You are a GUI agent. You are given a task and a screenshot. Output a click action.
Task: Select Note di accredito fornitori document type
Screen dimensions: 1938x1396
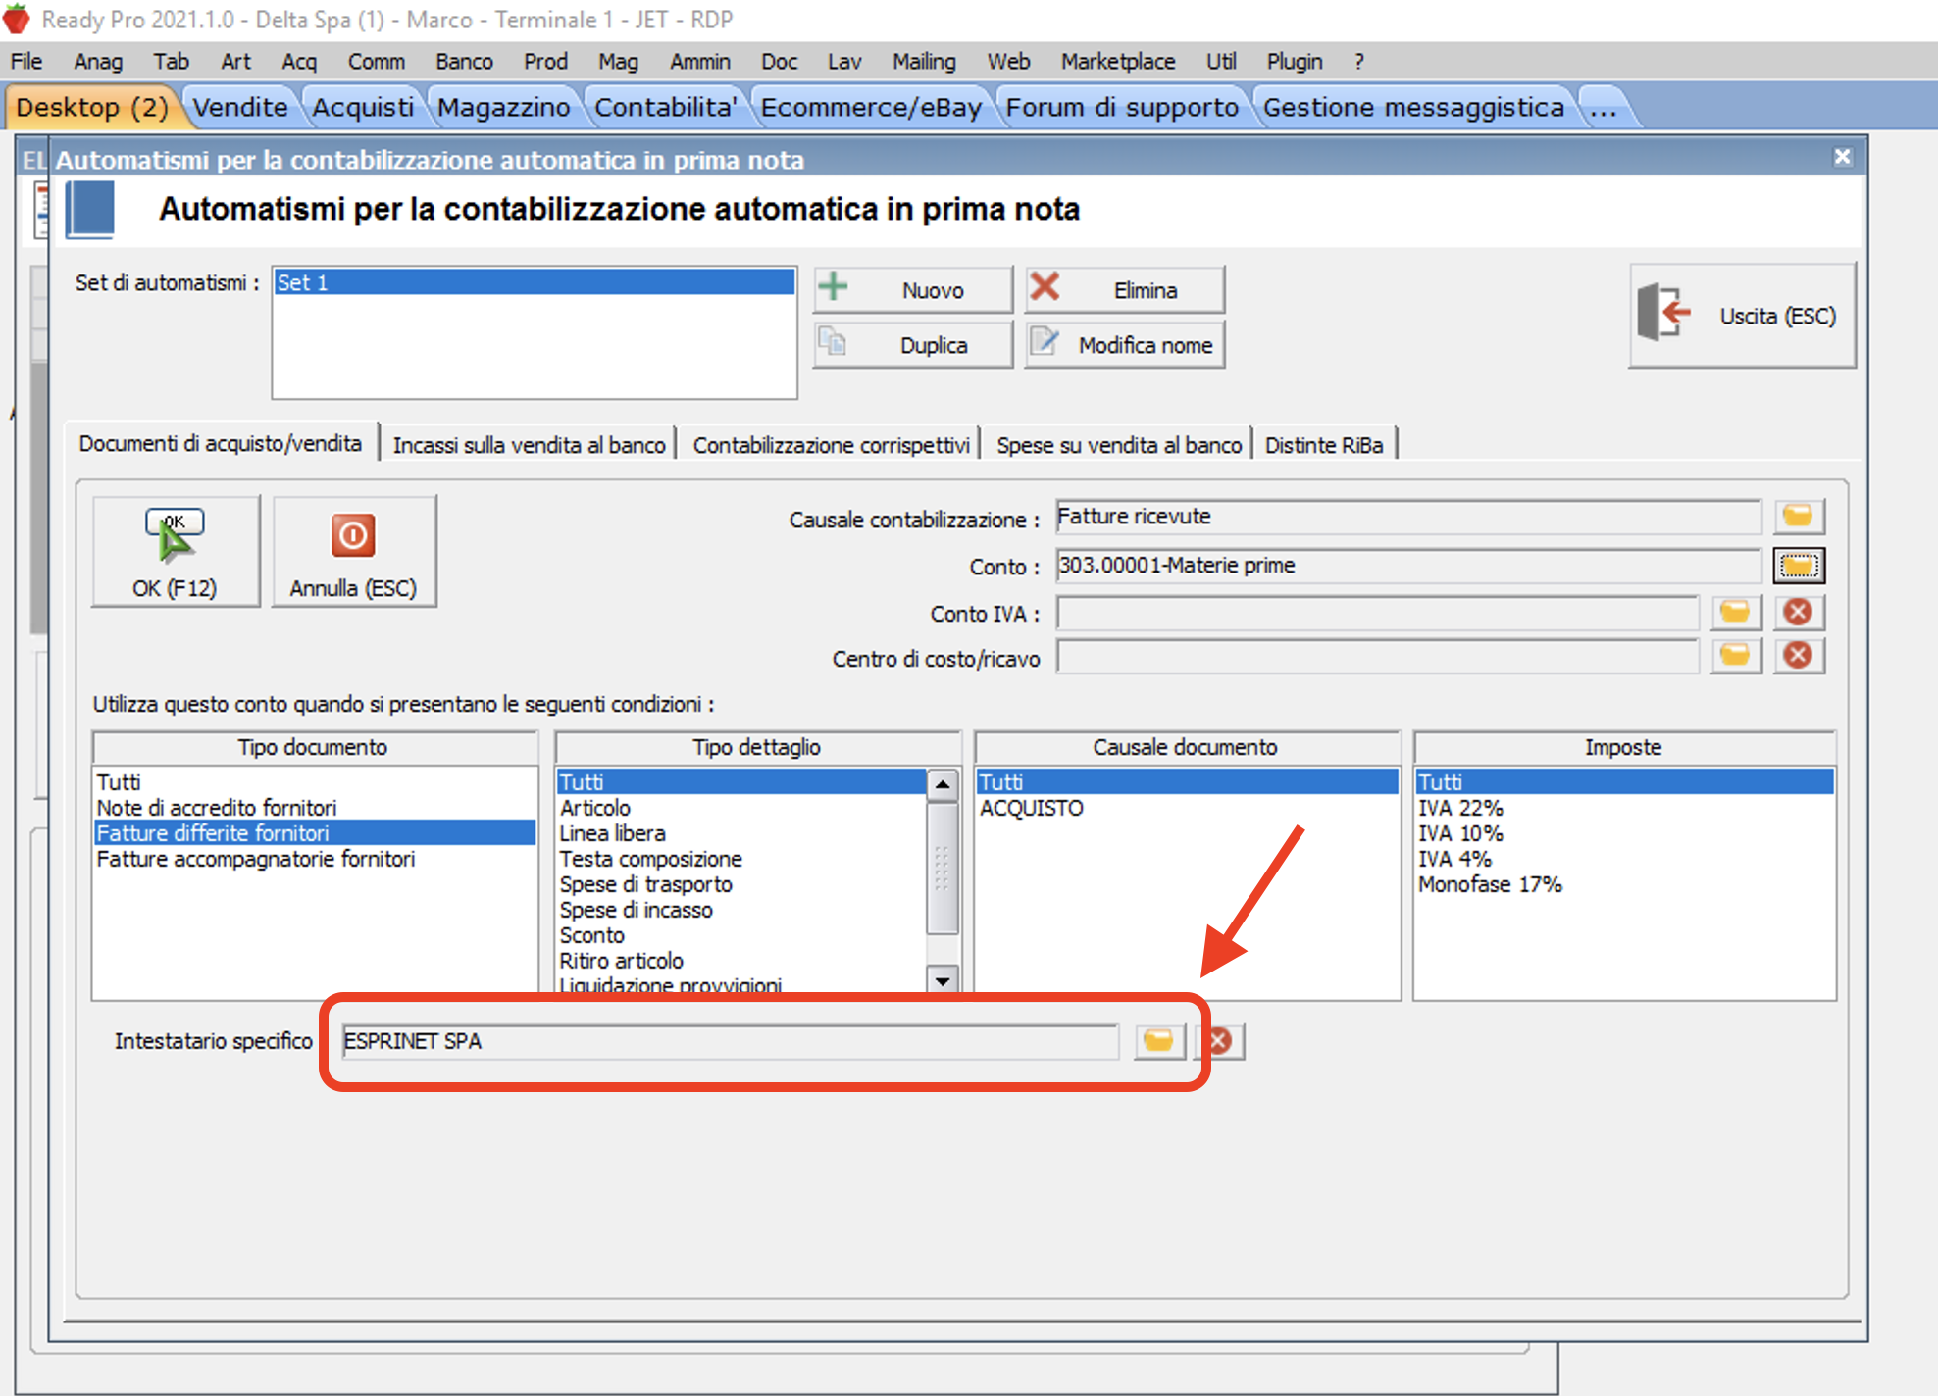[217, 808]
